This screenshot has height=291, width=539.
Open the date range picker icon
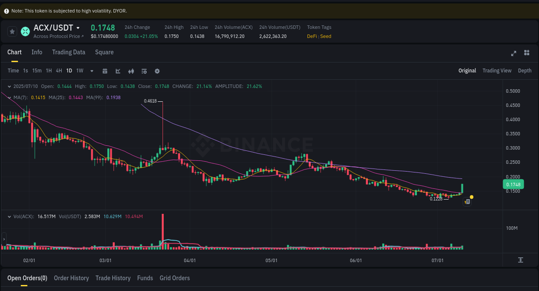pos(105,71)
